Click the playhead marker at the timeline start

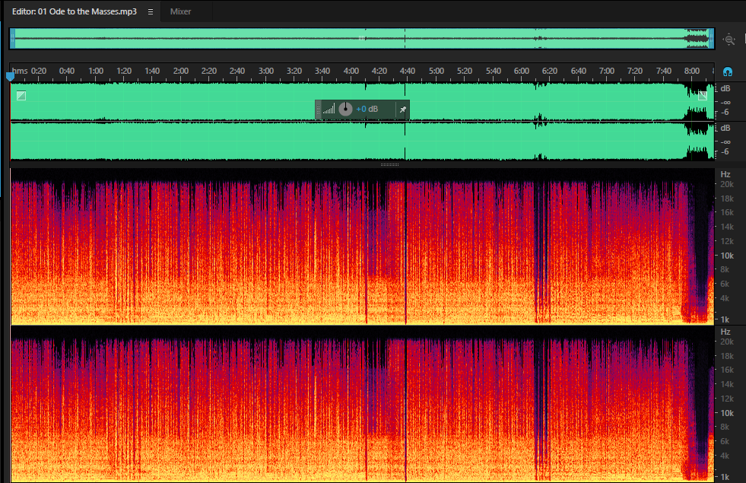[x=10, y=75]
